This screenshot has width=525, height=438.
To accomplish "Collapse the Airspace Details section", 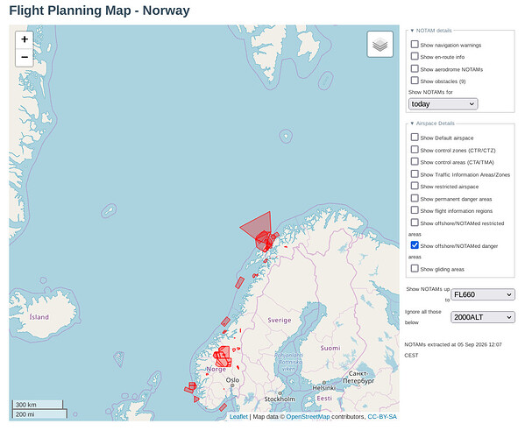I will pyautogui.click(x=432, y=124).
